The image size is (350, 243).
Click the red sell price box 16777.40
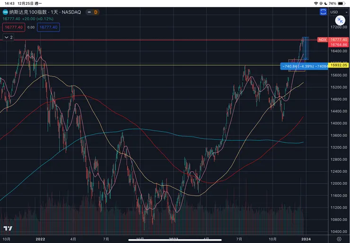tap(14, 27)
